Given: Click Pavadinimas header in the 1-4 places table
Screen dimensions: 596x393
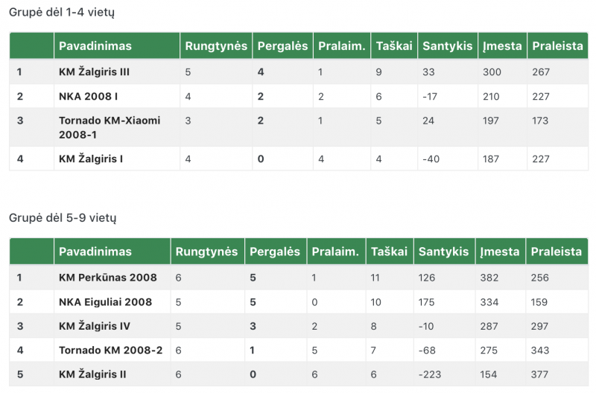Looking at the screenshot, I should [95, 46].
